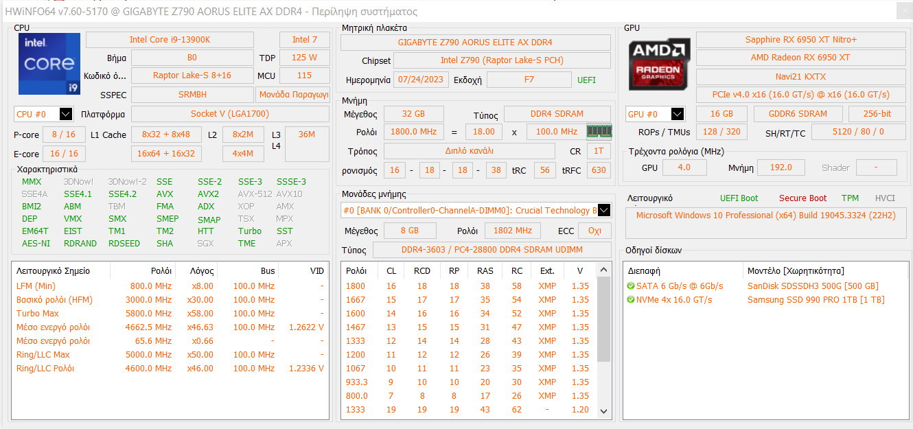This screenshot has width=913, height=429.
Task: Click the 256-bit bus width field
Action: [877, 114]
